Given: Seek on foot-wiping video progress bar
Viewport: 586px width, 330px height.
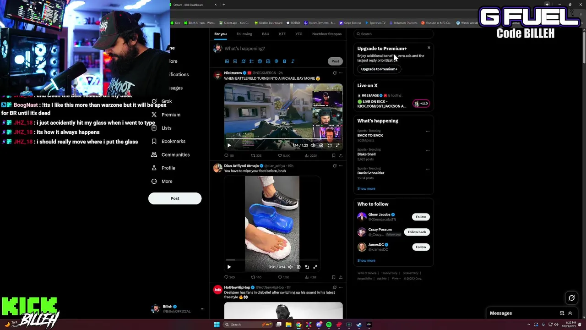Looking at the screenshot, I should pyautogui.click(x=272, y=260).
